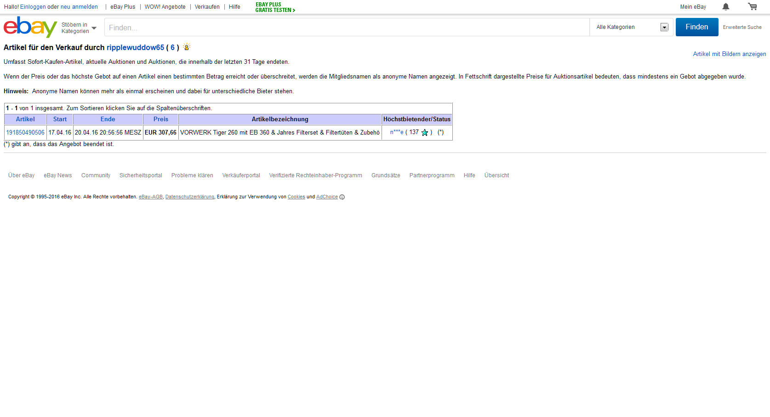Click the eBay logo

30,27
